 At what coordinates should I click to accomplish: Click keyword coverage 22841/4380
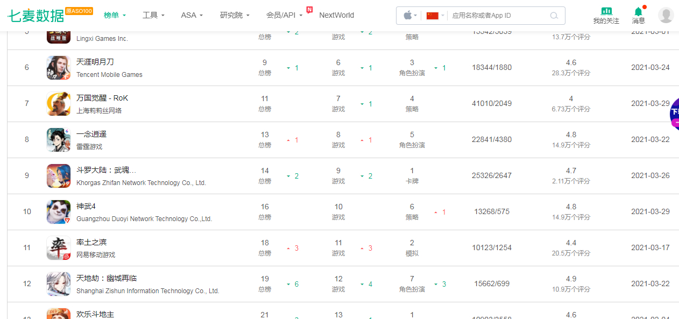tap(492, 139)
